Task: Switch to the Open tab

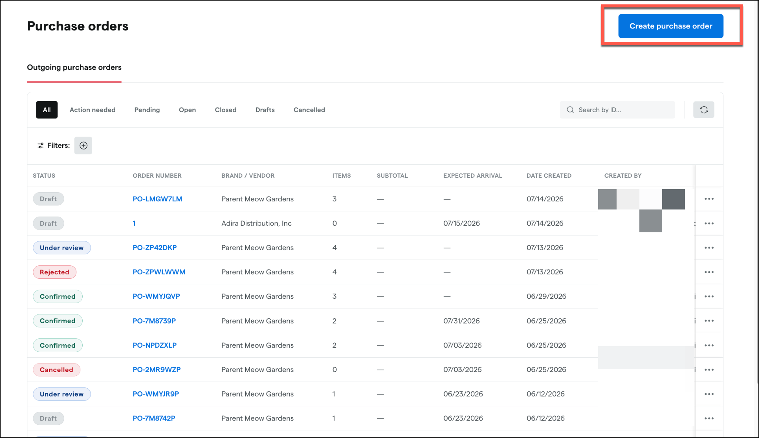Action: (187, 110)
